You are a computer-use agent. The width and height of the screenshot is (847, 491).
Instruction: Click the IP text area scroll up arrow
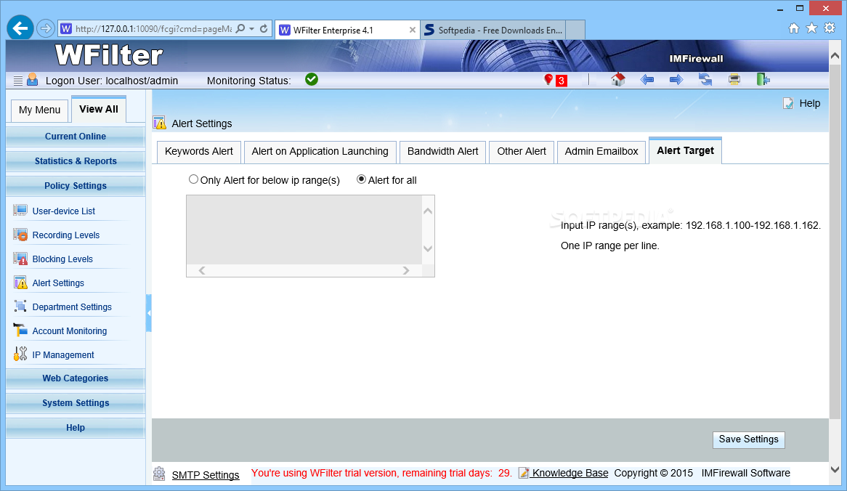(x=428, y=211)
